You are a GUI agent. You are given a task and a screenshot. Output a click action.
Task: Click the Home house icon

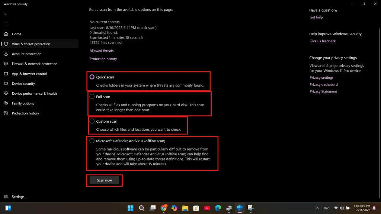6,34
